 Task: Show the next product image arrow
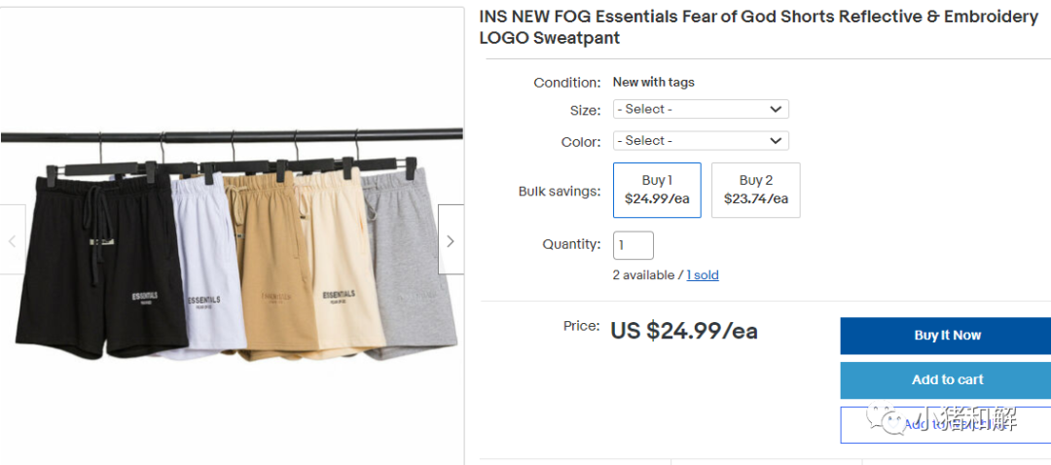(451, 240)
